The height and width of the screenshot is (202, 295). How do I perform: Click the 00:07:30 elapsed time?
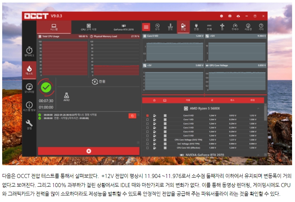point(46,101)
